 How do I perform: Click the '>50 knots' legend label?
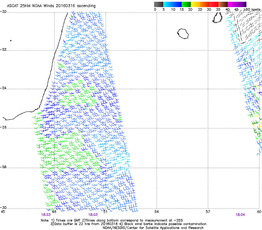[x=252, y=10]
